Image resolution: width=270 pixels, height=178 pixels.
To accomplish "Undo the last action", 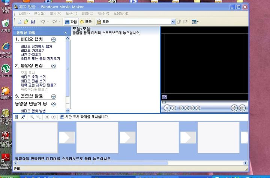I will [42, 22].
